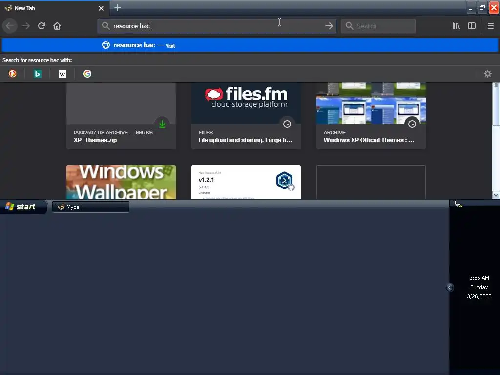
Task: Click the magnifier icon in the Search box
Action: (x=350, y=26)
